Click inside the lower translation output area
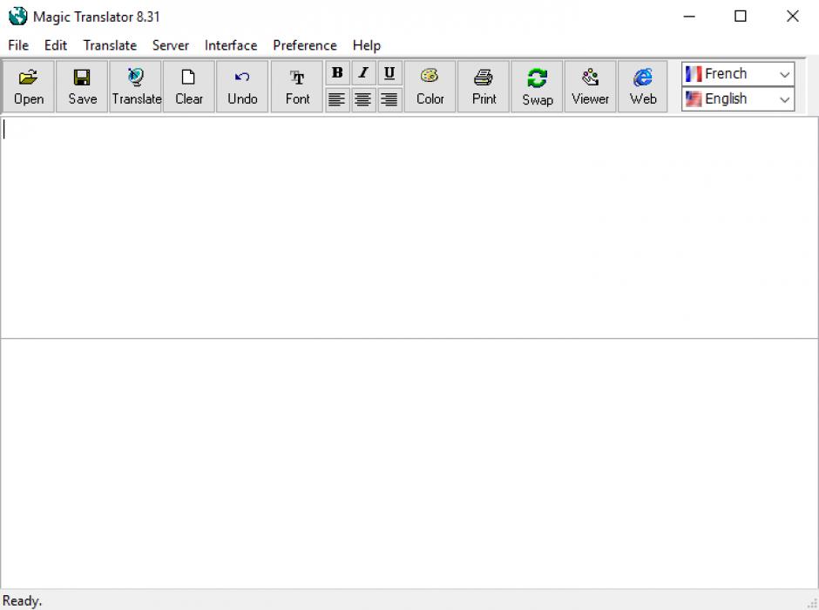The width and height of the screenshot is (819, 610). pos(409,464)
